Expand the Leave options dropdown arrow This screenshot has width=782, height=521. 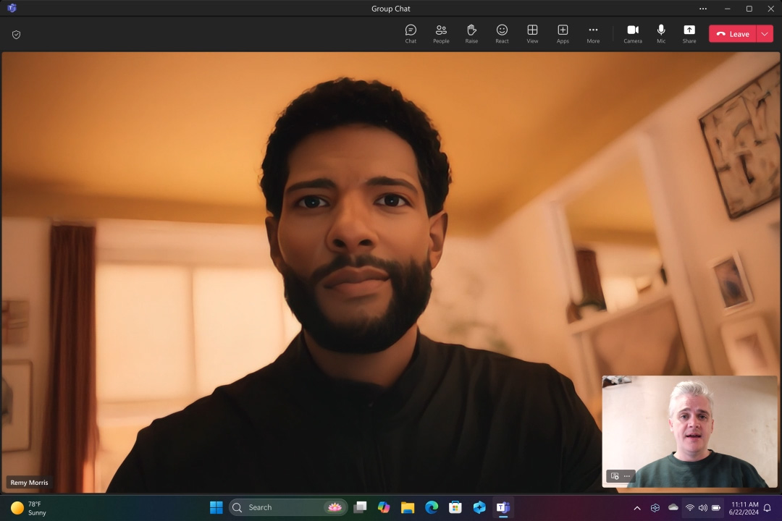coord(765,34)
